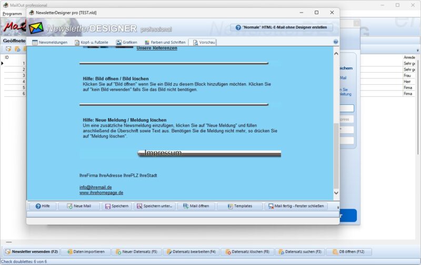
Task: Choose Speichern unter to save as
Action: tap(155, 206)
